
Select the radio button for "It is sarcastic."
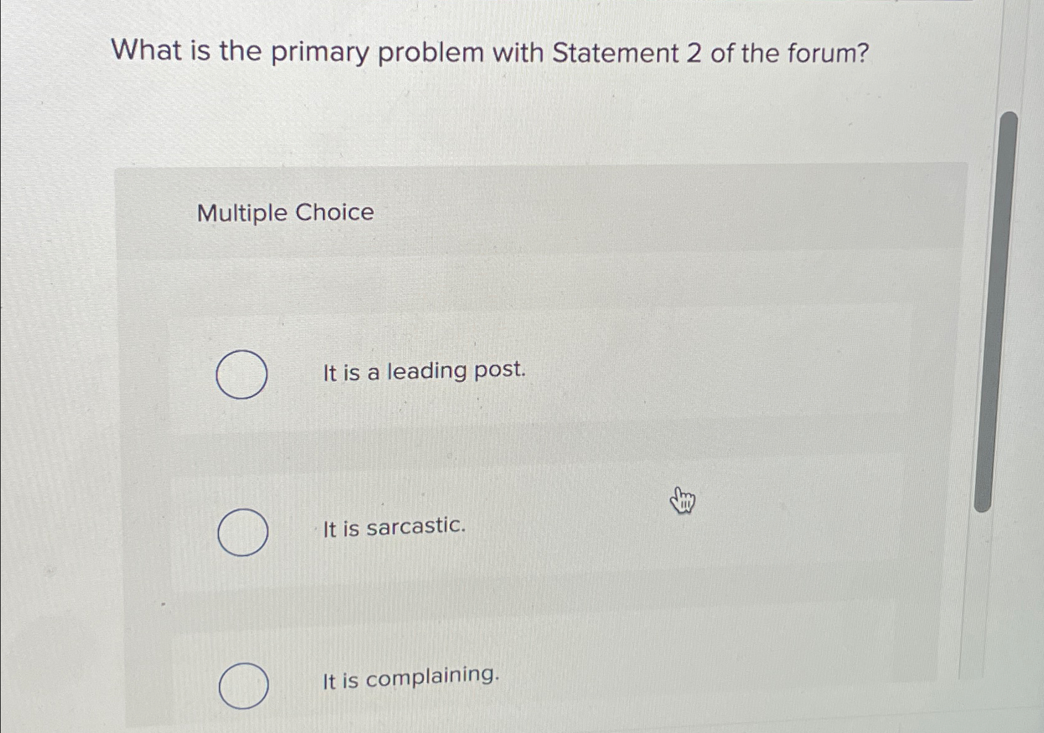[243, 531]
